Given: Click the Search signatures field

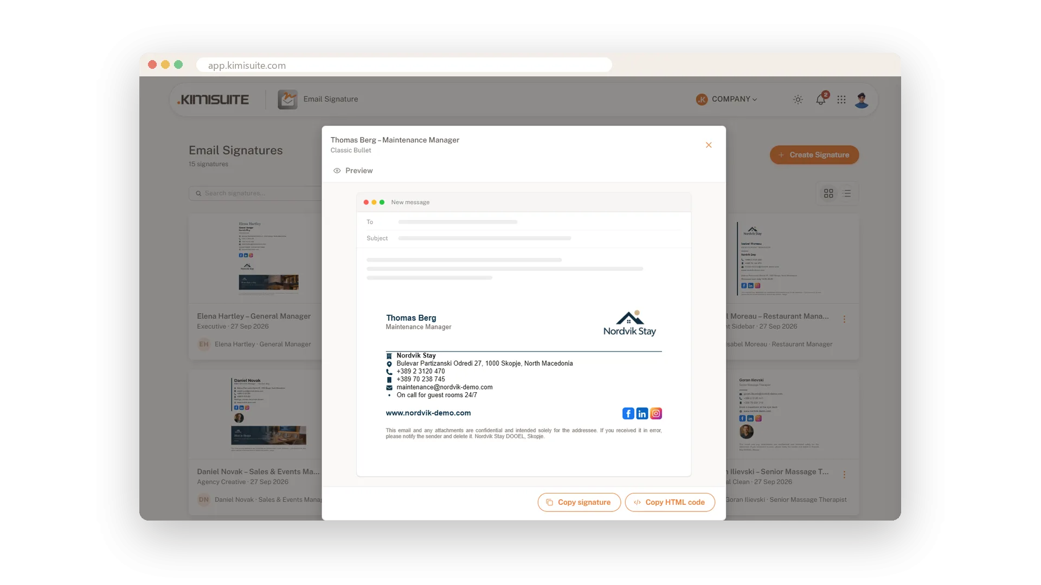Looking at the screenshot, I should click(255, 193).
